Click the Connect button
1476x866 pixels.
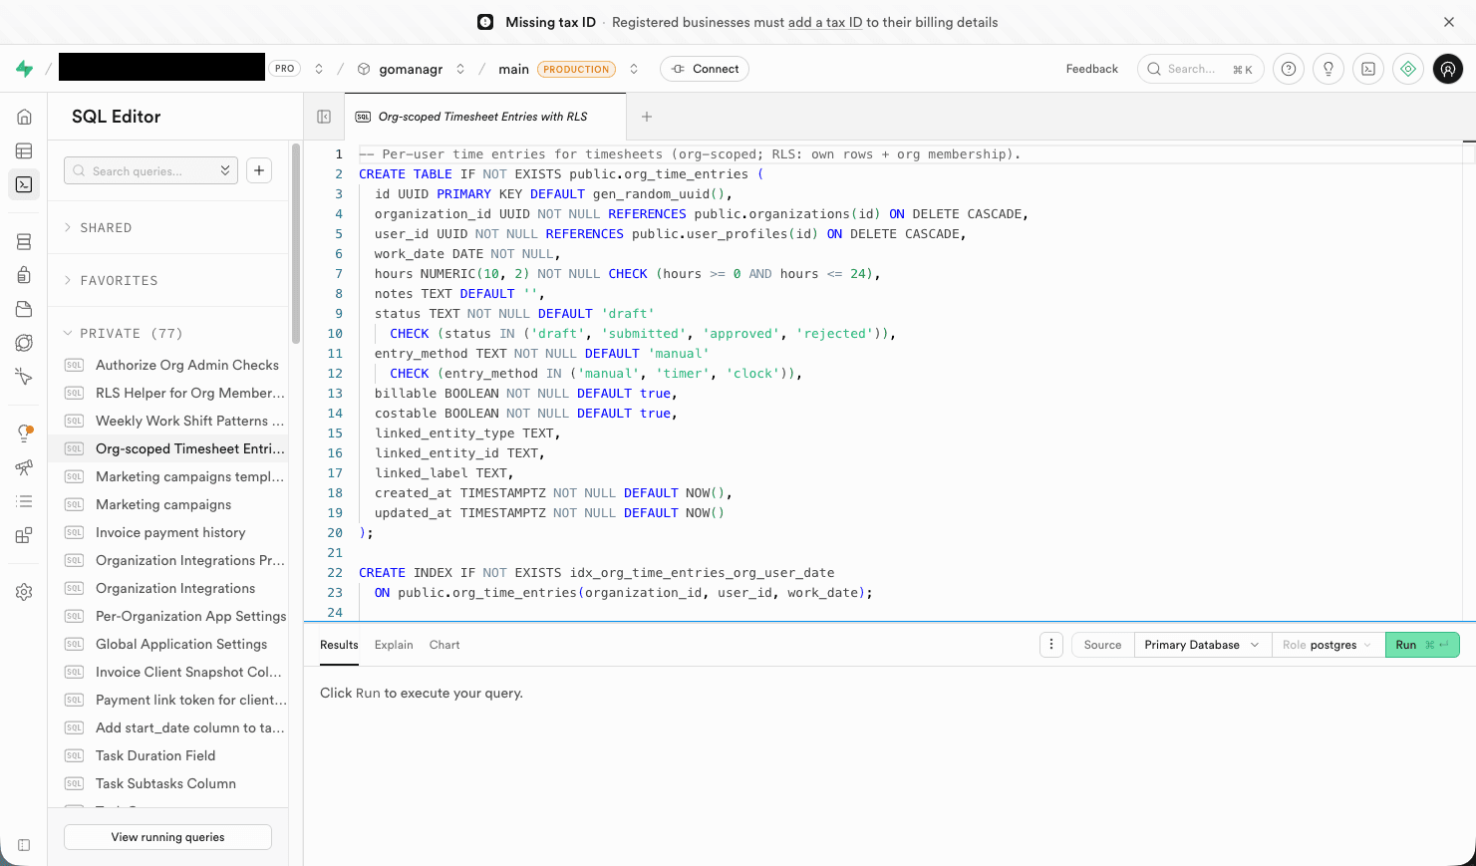(705, 69)
